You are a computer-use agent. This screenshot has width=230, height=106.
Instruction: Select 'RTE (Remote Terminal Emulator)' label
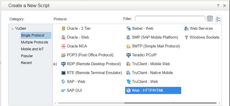(x=94, y=73)
